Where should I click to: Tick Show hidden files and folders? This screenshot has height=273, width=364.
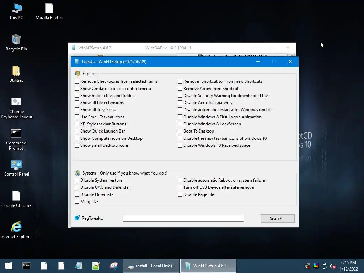point(77,95)
